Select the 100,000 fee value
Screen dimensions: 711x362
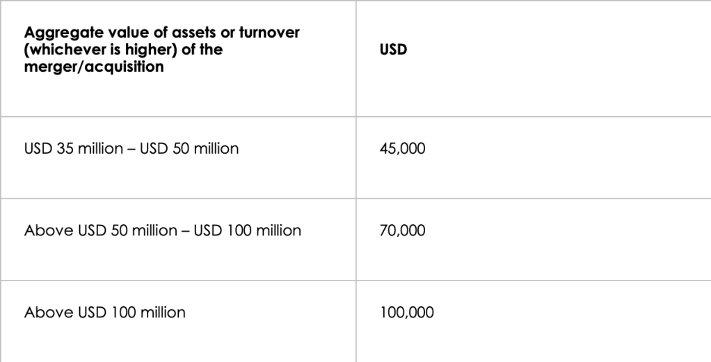(407, 313)
